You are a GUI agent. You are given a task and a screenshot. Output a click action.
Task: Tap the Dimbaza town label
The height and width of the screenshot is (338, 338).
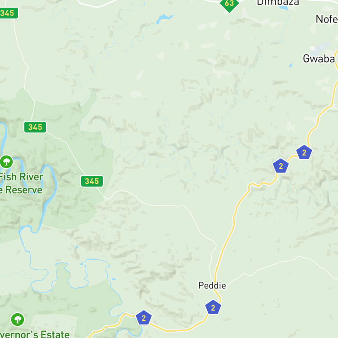coord(278,3)
